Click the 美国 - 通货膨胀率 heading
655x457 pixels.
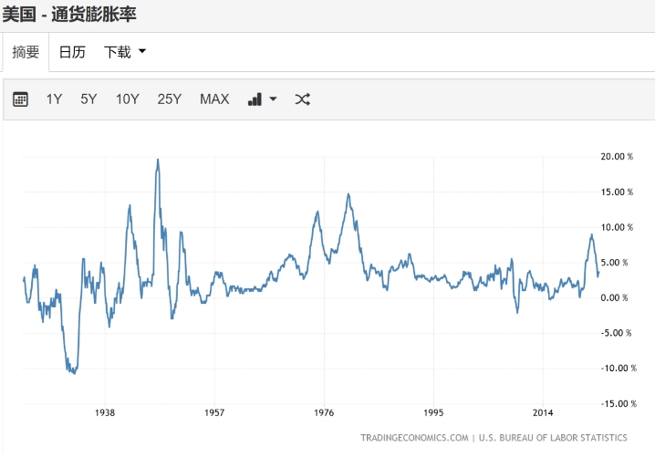(69, 15)
